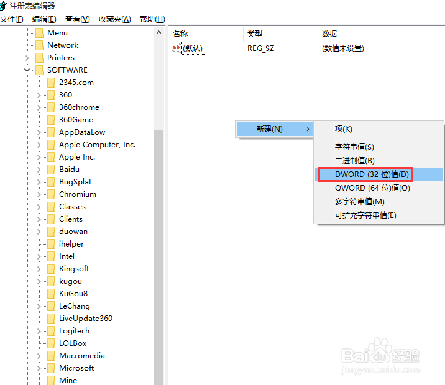
Task: Click the Intel folder icon
Action: tap(52, 256)
